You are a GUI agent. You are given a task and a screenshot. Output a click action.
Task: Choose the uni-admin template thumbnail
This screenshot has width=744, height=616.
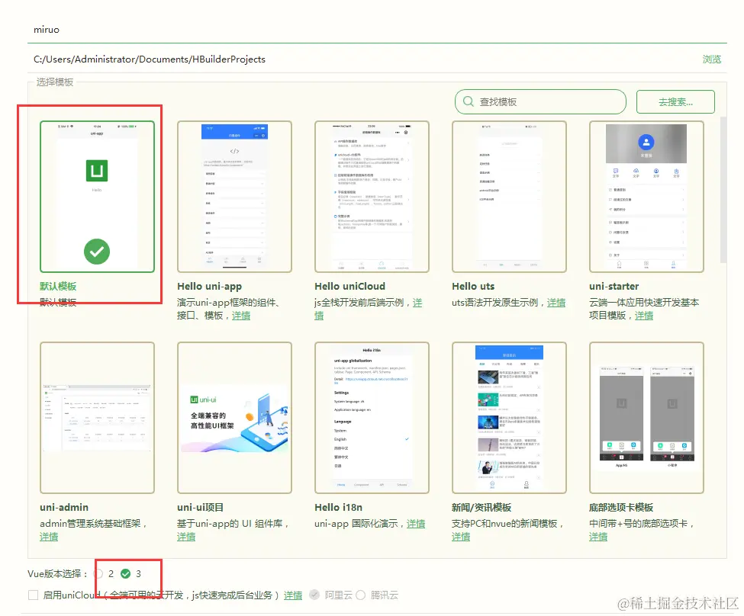click(x=97, y=417)
